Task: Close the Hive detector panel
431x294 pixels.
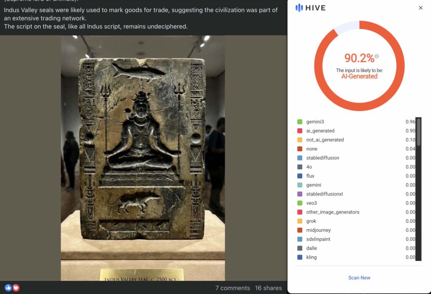Action: coord(420,8)
